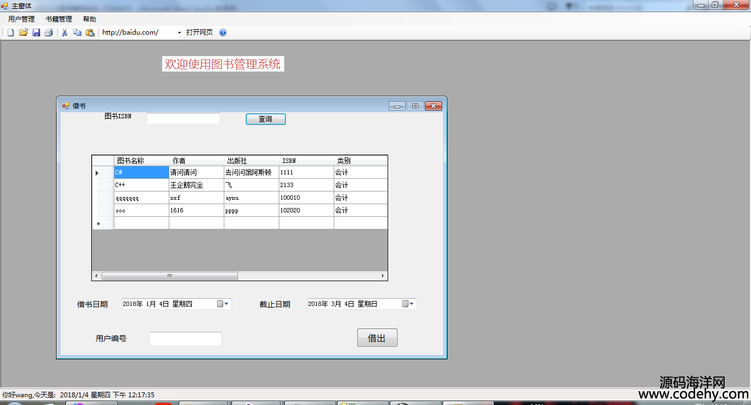Open the 书籍管理 menu

click(59, 19)
